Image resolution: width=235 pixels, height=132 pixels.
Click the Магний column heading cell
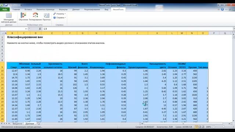(70, 66)
